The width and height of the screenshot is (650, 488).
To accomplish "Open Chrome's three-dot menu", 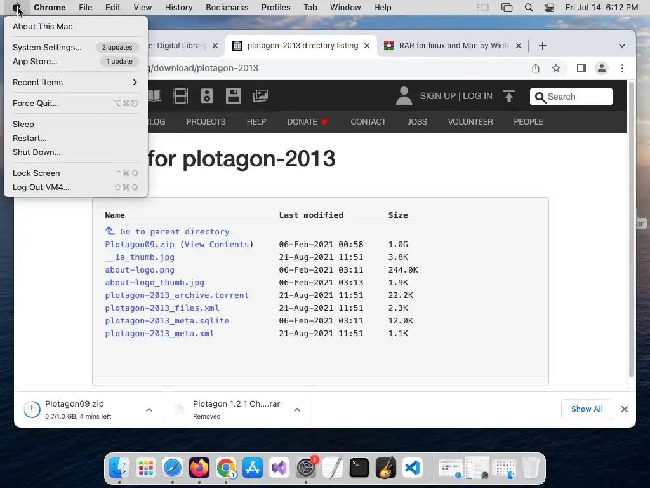I will [622, 68].
